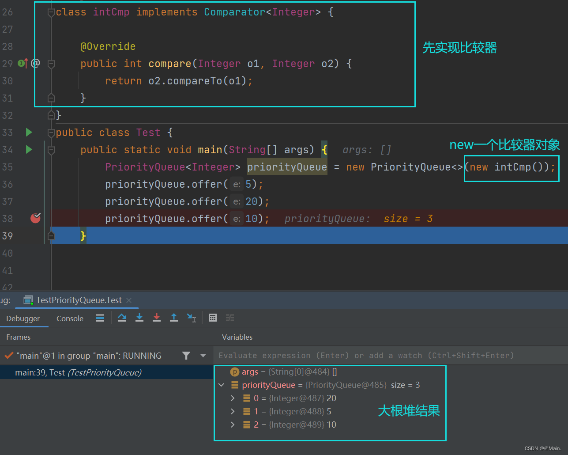
Task: Expand element 0 with Integer 20
Action: [x=233, y=398]
